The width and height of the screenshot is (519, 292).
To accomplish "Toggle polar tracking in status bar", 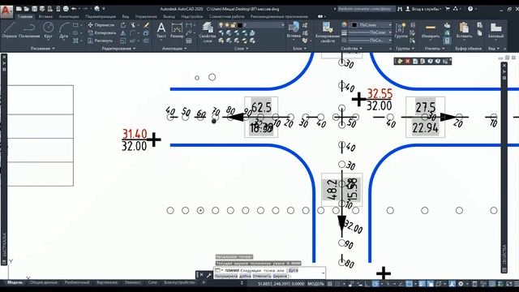I will [x=375, y=284].
